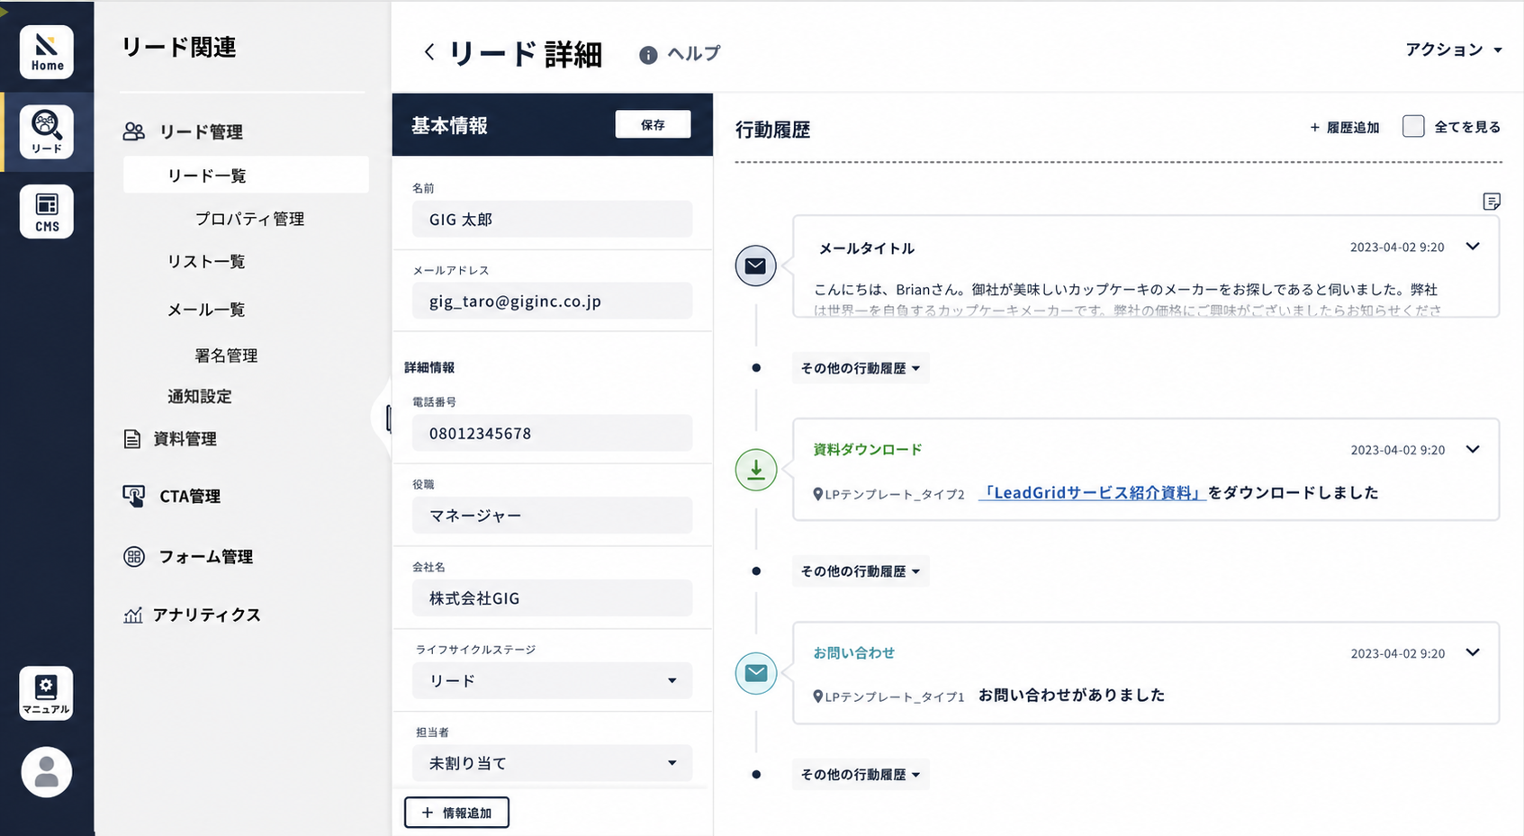Viewport: 1524px width, 836px height.
Task: Select リード一覧 in the sidebar
Action: click(246, 175)
